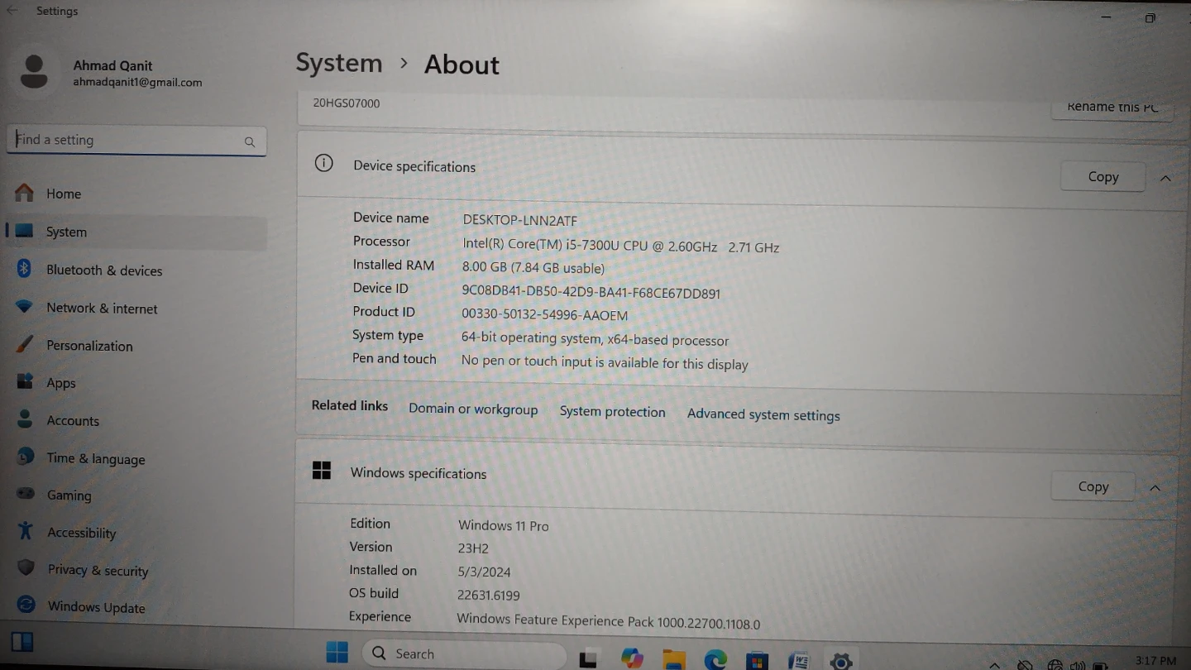
Task: Open Advanced system settings link
Action: pyautogui.click(x=763, y=415)
